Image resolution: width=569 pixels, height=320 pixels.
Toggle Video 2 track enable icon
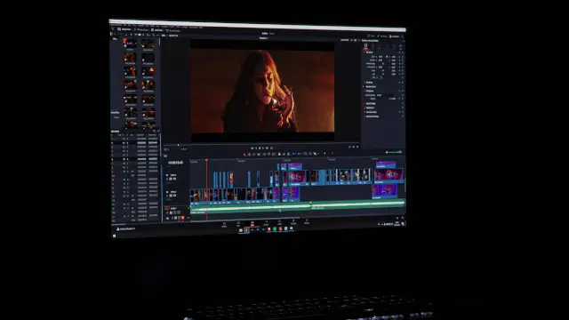pos(174,179)
